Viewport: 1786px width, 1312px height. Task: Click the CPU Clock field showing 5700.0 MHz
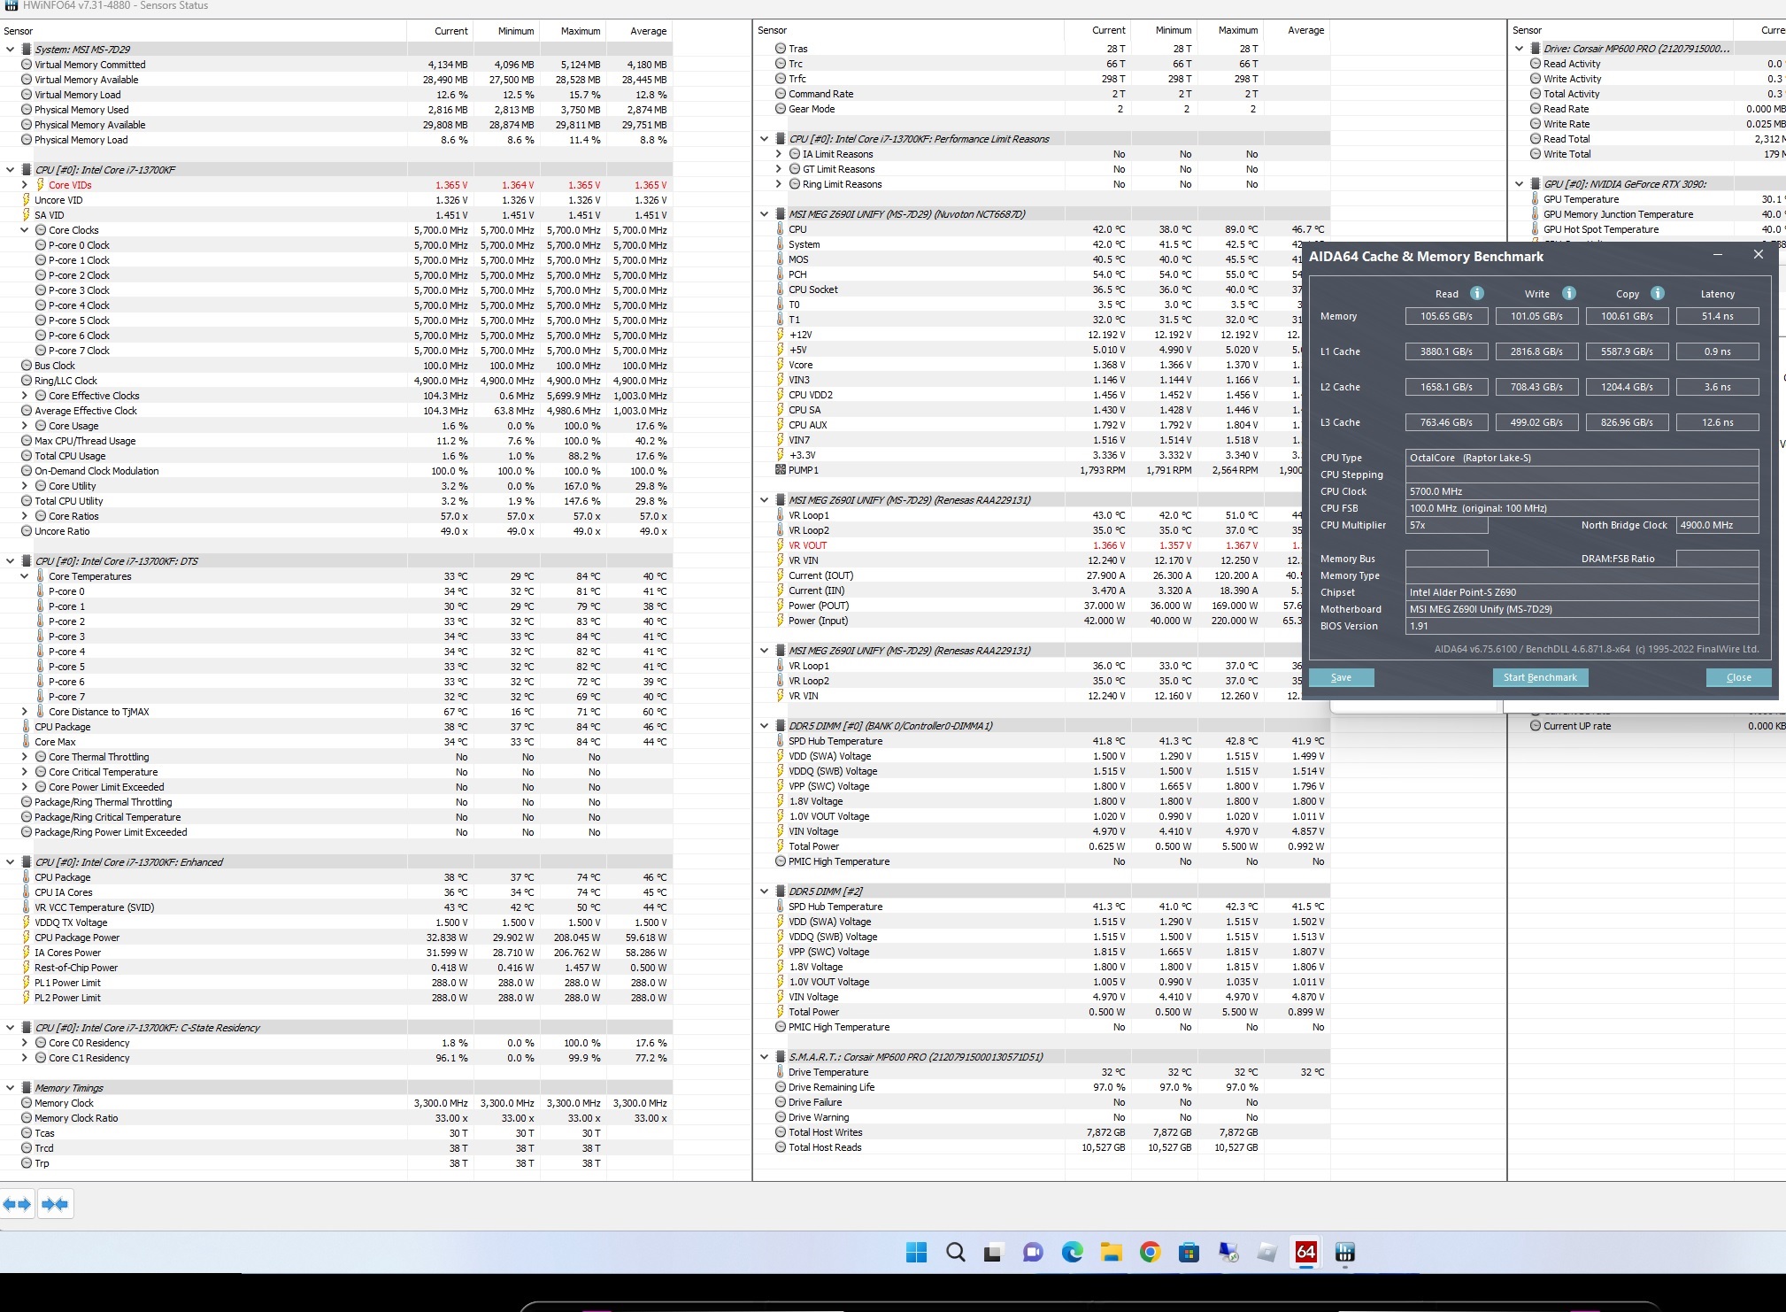[1582, 491]
